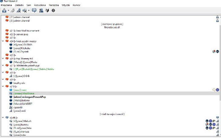Click the skull badge icon on Zbyszek's row
Image resolution: width=221 pixels, height=138 pixels.
(217, 51)
